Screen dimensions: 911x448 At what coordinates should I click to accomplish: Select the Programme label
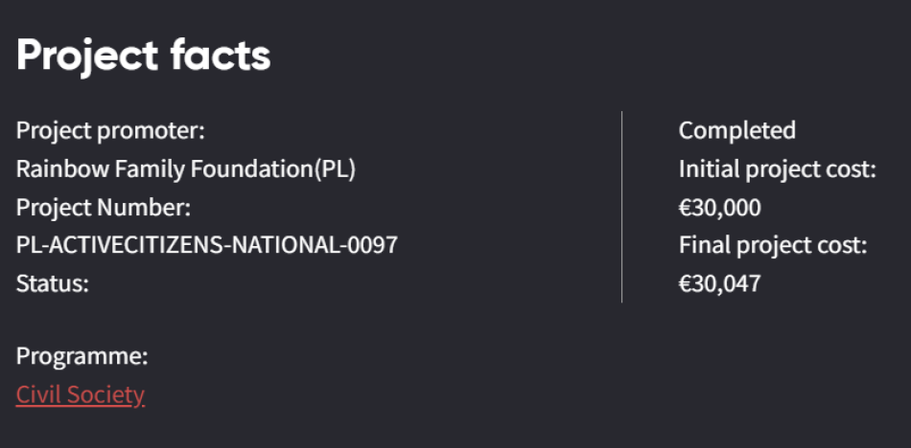tap(82, 357)
